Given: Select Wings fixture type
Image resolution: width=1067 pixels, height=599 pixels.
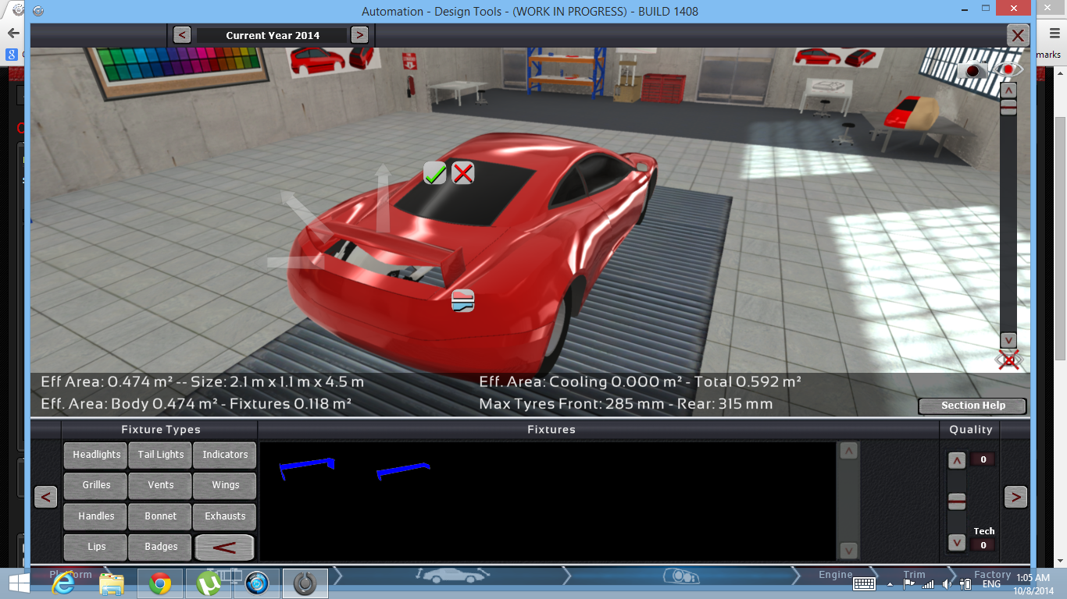Looking at the screenshot, I should [x=225, y=485].
